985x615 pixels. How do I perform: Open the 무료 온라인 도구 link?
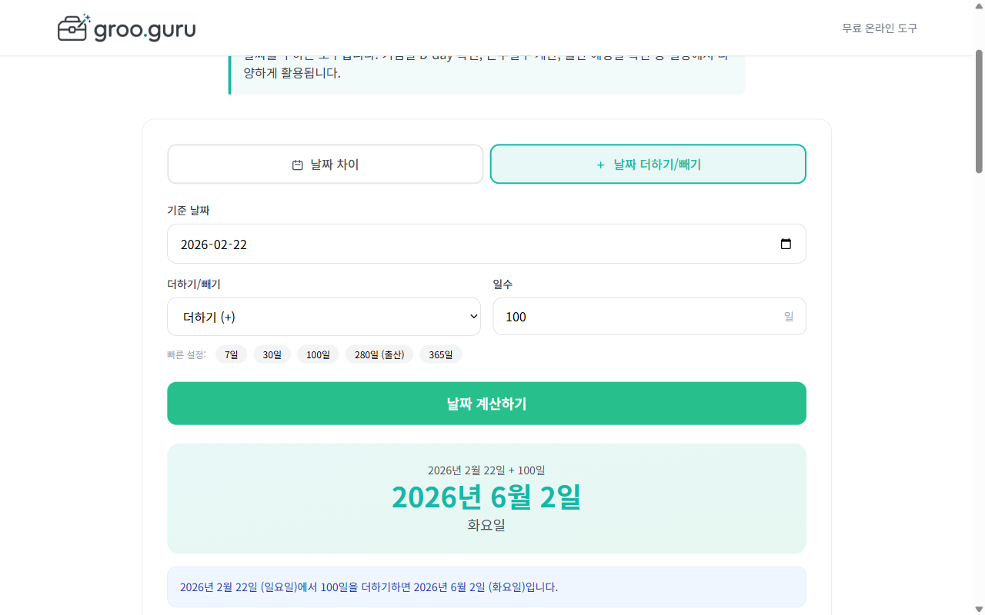pos(880,28)
